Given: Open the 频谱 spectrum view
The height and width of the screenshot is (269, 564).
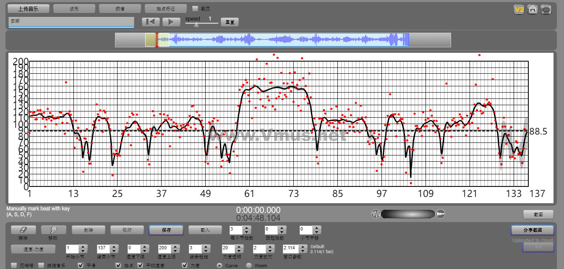Looking at the screenshot, I should point(120,8).
